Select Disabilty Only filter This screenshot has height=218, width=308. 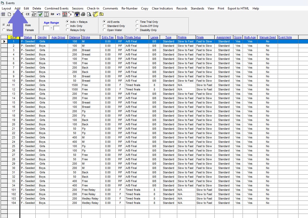tap(137, 30)
